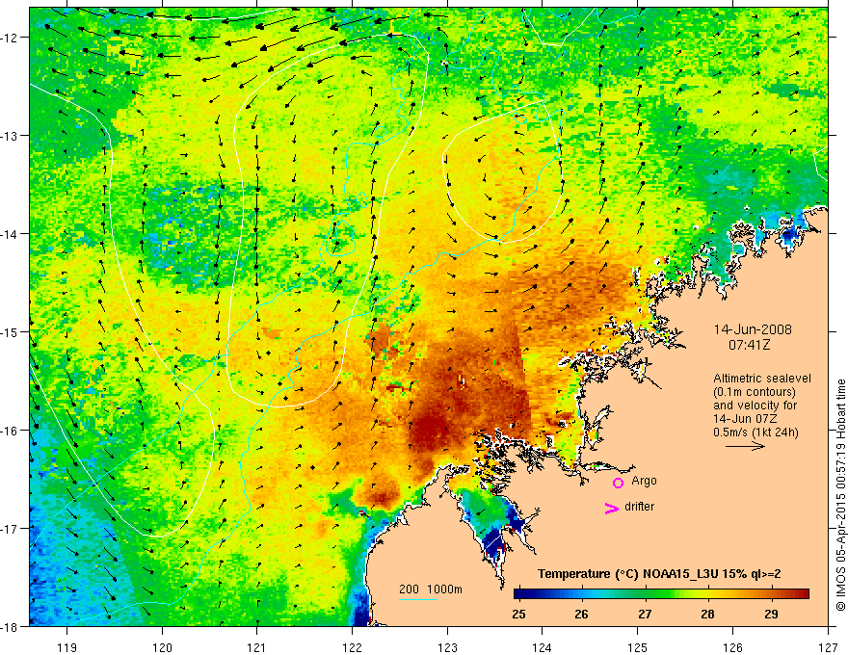The image size is (848, 655).
Task: Click the "14-Jun 07Z" caption line
Action: pyautogui.click(x=748, y=419)
